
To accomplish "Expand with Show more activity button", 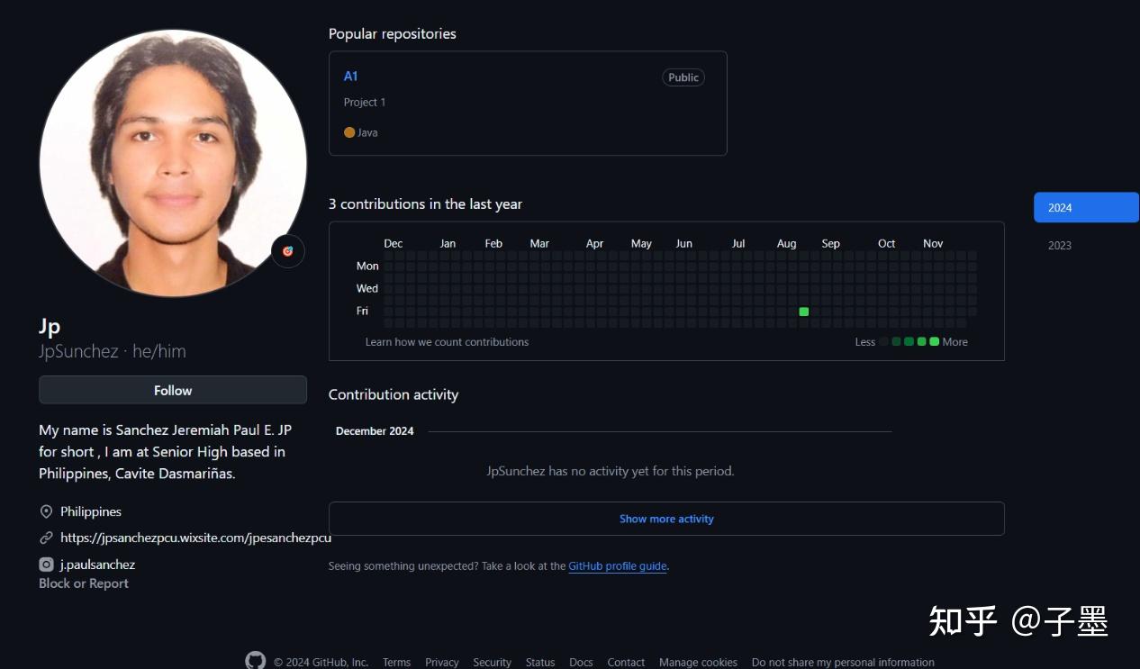I will click(665, 519).
